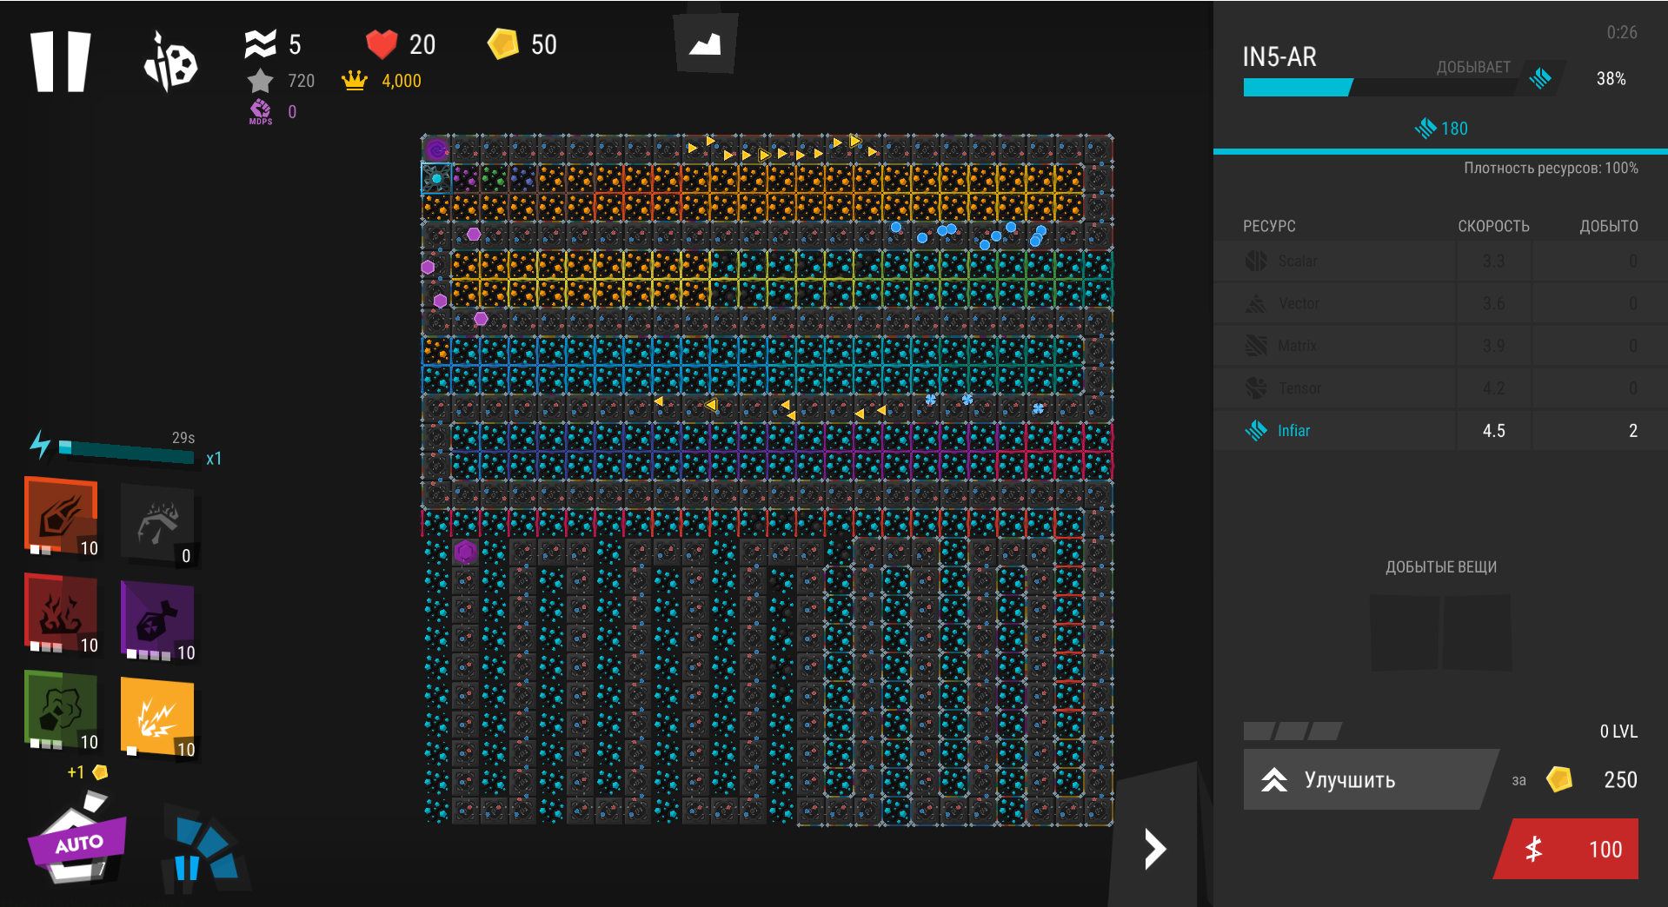
Task: Click the РЕСУРС column header
Action: 1269,227
